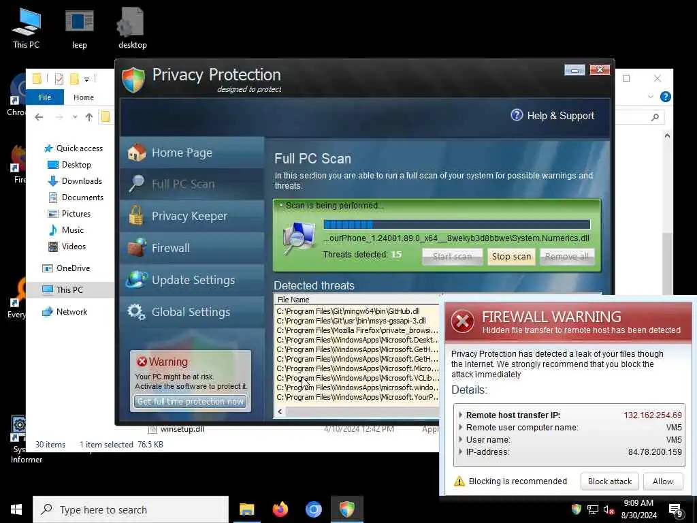
Task: Expand the Remote host transfer IP detail
Action: 461,415
